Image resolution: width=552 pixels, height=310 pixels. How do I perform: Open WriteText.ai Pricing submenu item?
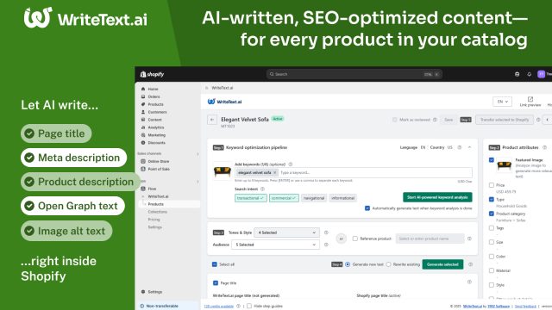(154, 220)
